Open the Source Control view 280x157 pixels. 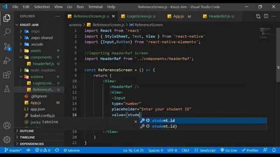point(7,47)
